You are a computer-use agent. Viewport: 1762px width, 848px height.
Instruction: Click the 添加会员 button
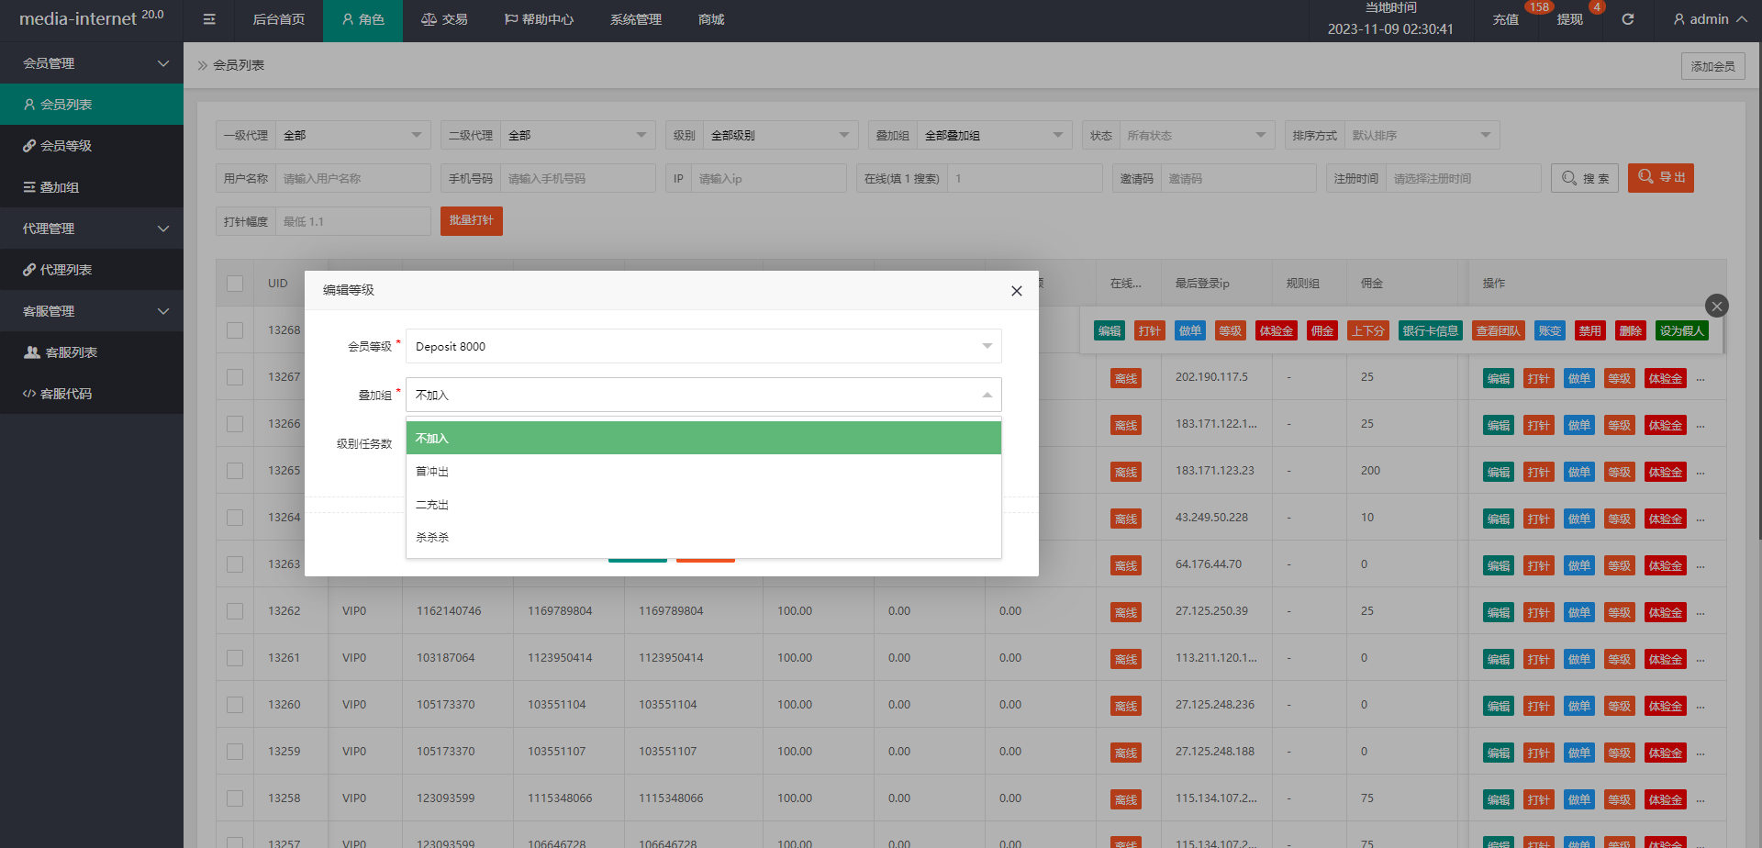[x=1712, y=66]
